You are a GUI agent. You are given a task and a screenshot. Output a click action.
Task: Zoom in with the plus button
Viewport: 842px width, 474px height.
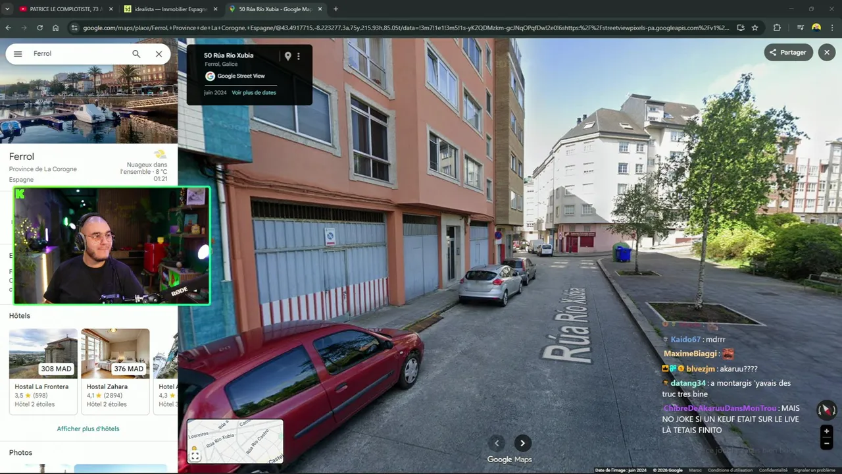tap(827, 432)
